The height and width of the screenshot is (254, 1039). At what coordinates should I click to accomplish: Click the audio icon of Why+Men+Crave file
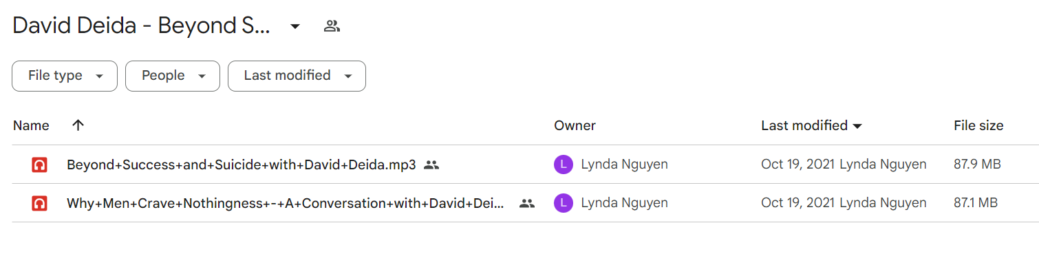point(39,203)
